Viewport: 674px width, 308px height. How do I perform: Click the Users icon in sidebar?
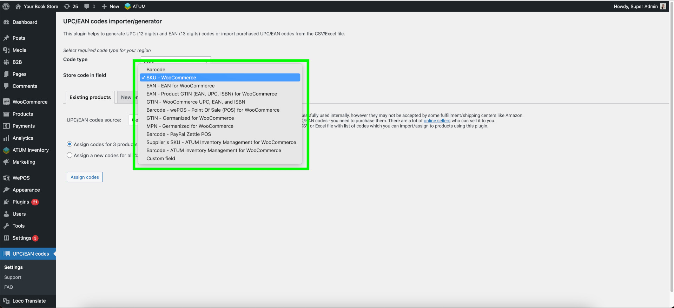pyautogui.click(x=6, y=214)
